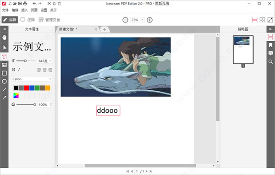The height and width of the screenshot is (175, 275).
Task: Open 管理页面 manage pages mode
Action: point(49,20)
